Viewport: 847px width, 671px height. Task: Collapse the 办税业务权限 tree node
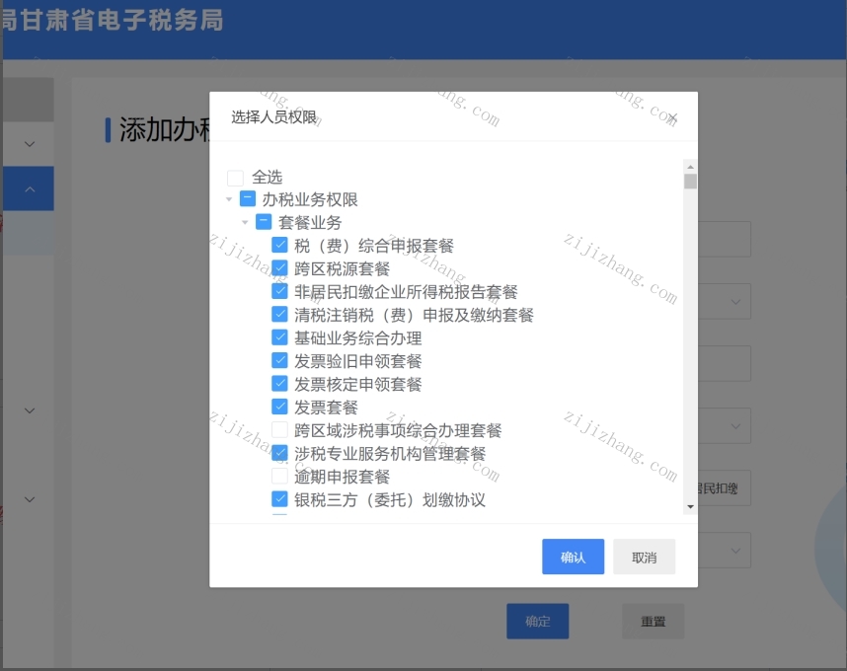229,199
